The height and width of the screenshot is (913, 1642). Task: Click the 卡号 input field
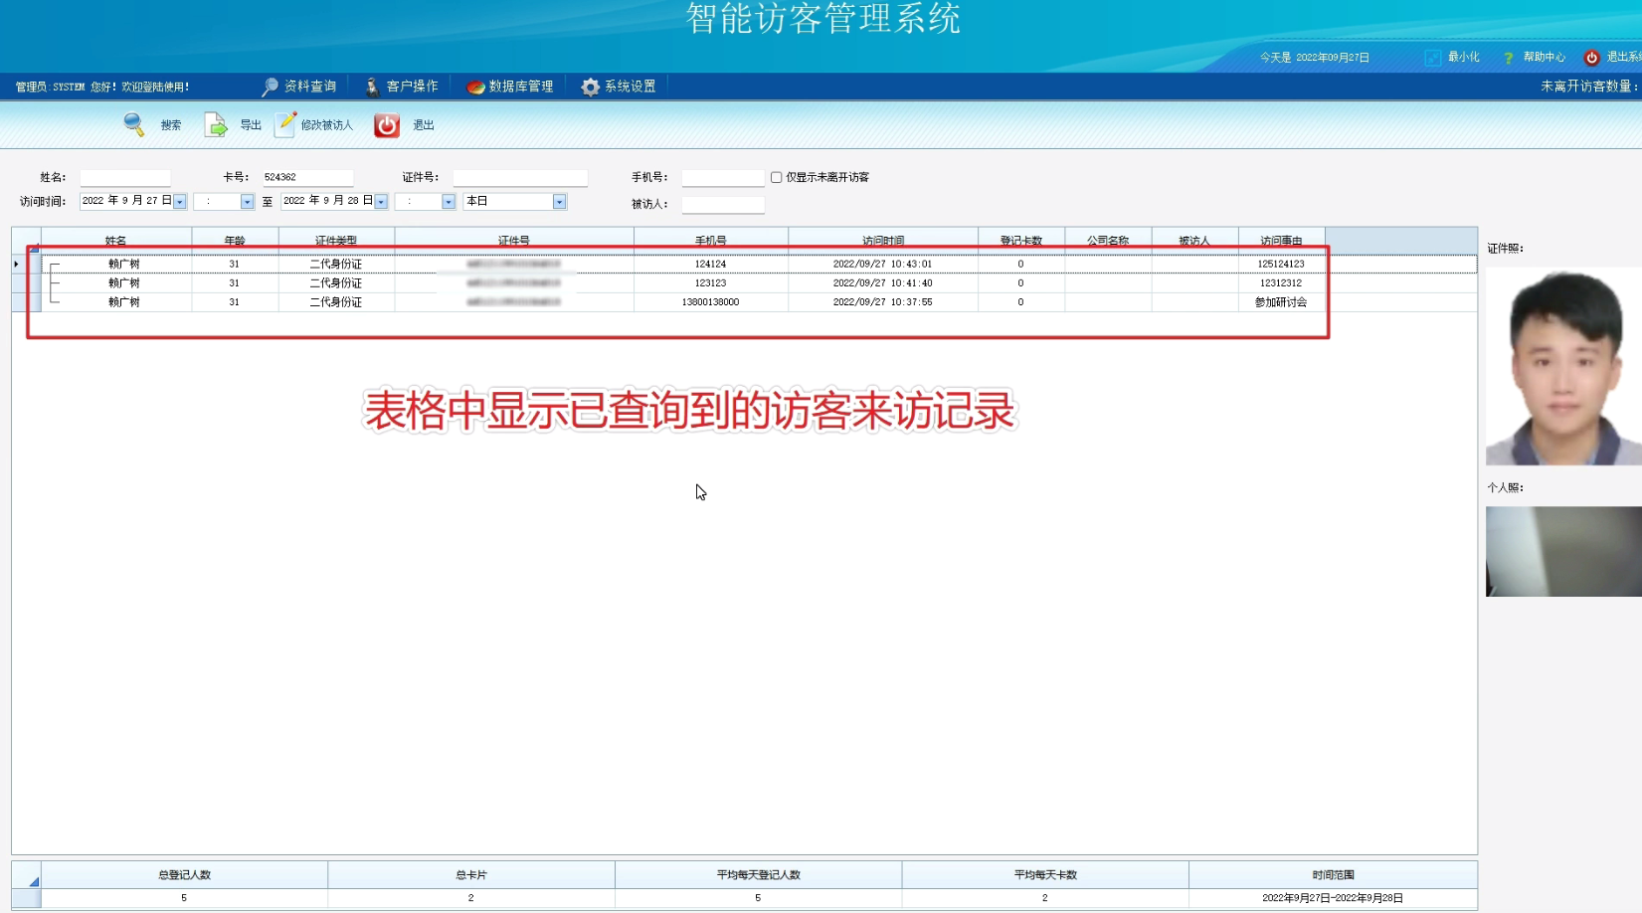[x=307, y=177]
